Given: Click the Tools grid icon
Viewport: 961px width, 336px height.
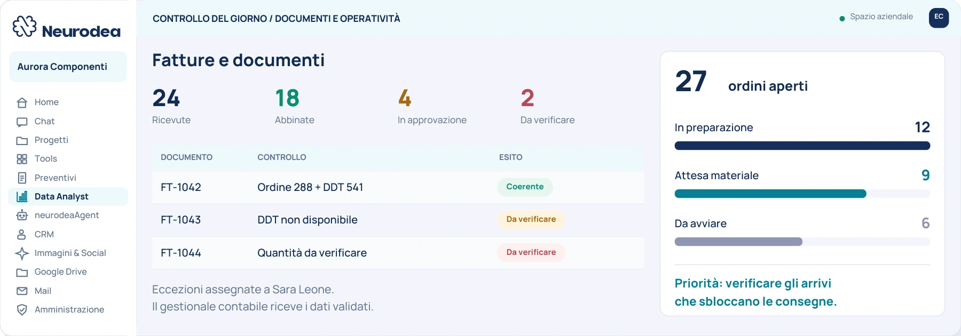Looking at the screenshot, I should (x=22, y=159).
